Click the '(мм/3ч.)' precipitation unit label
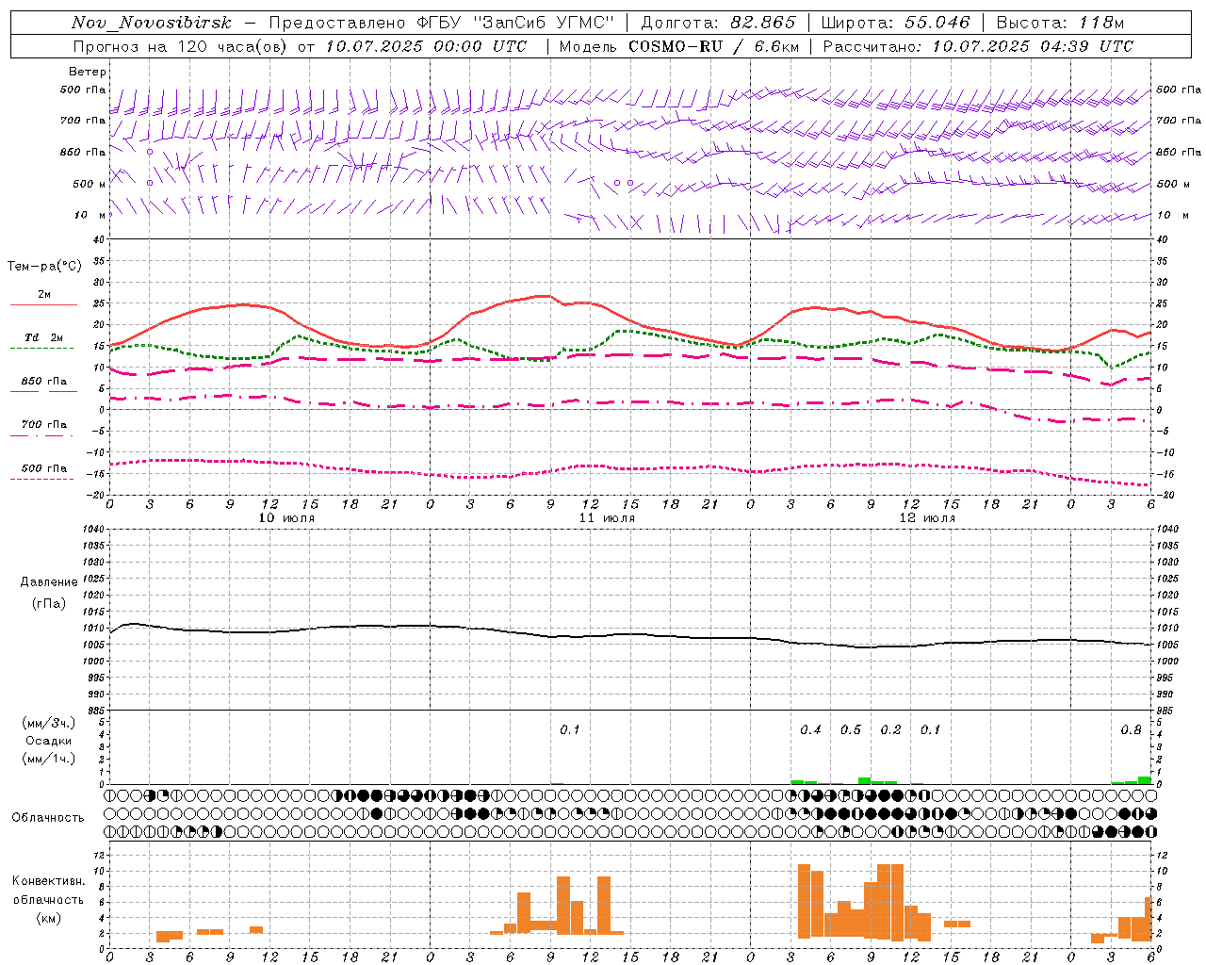The width and height of the screenshot is (1206, 965). (48, 723)
